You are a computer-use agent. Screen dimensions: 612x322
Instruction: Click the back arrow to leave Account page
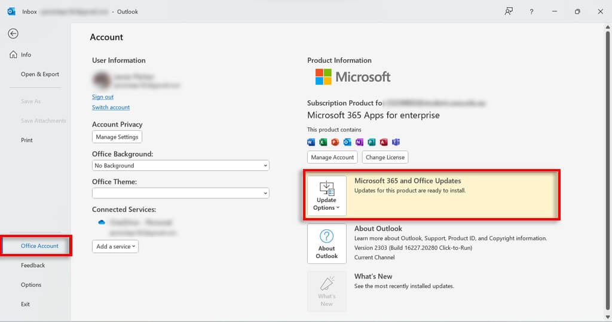tap(13, 34)
